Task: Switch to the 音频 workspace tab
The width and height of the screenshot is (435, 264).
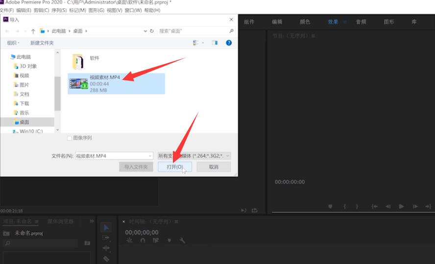Action: coord(361,22)
